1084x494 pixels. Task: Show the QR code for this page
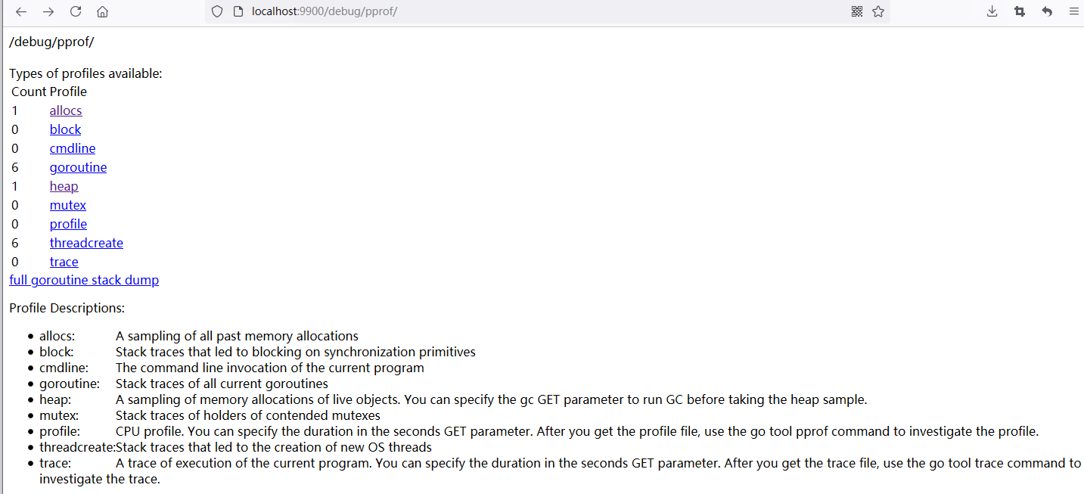(857, 11)
